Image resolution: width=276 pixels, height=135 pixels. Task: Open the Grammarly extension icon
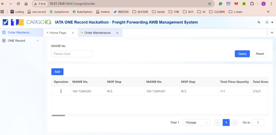[x=221, y=4]
